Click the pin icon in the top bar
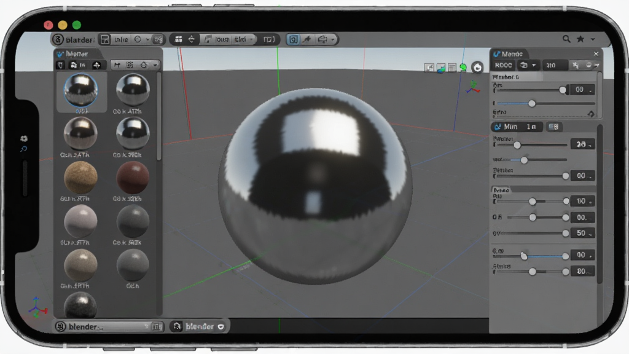 coord(307,39)
